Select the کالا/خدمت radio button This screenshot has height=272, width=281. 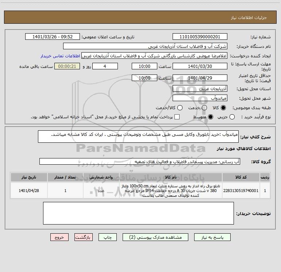click(x=180, y=108)
